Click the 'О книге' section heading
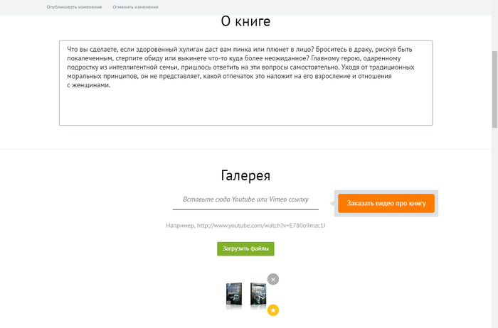 click(245, 21)
